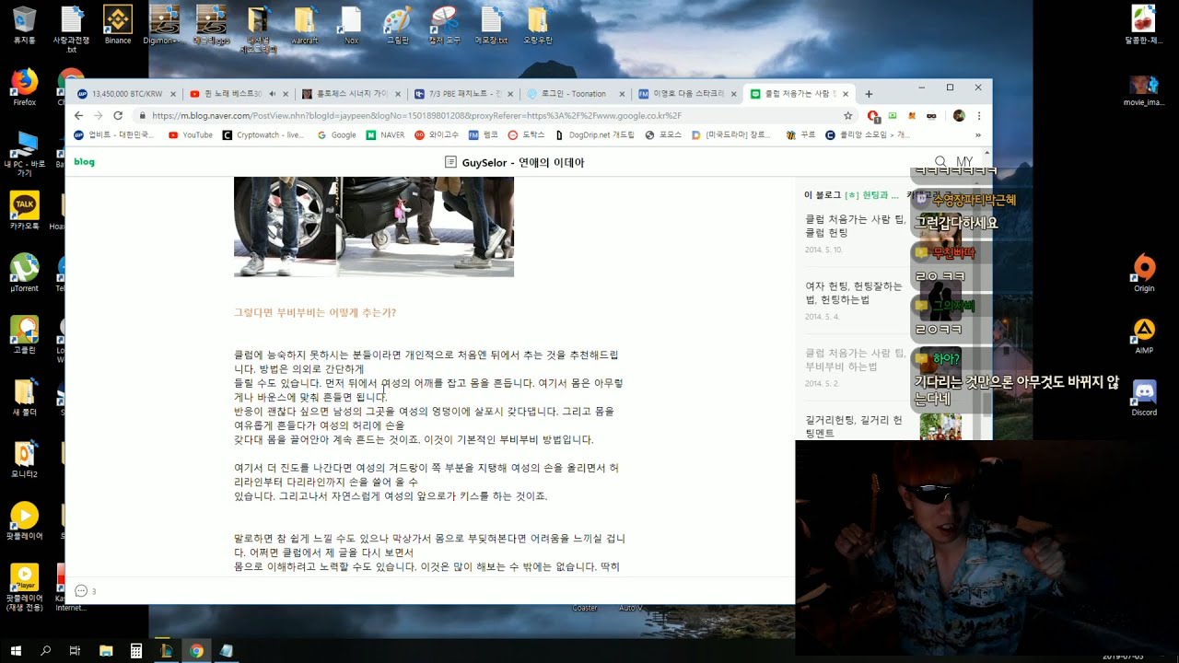Viewport: 1179px width, 663px height.
Task: Bookmark this page with the star icon
Action: pos(848,115)
